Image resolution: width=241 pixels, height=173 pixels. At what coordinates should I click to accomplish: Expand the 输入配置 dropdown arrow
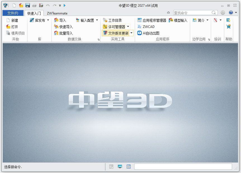tap(97, 20)
